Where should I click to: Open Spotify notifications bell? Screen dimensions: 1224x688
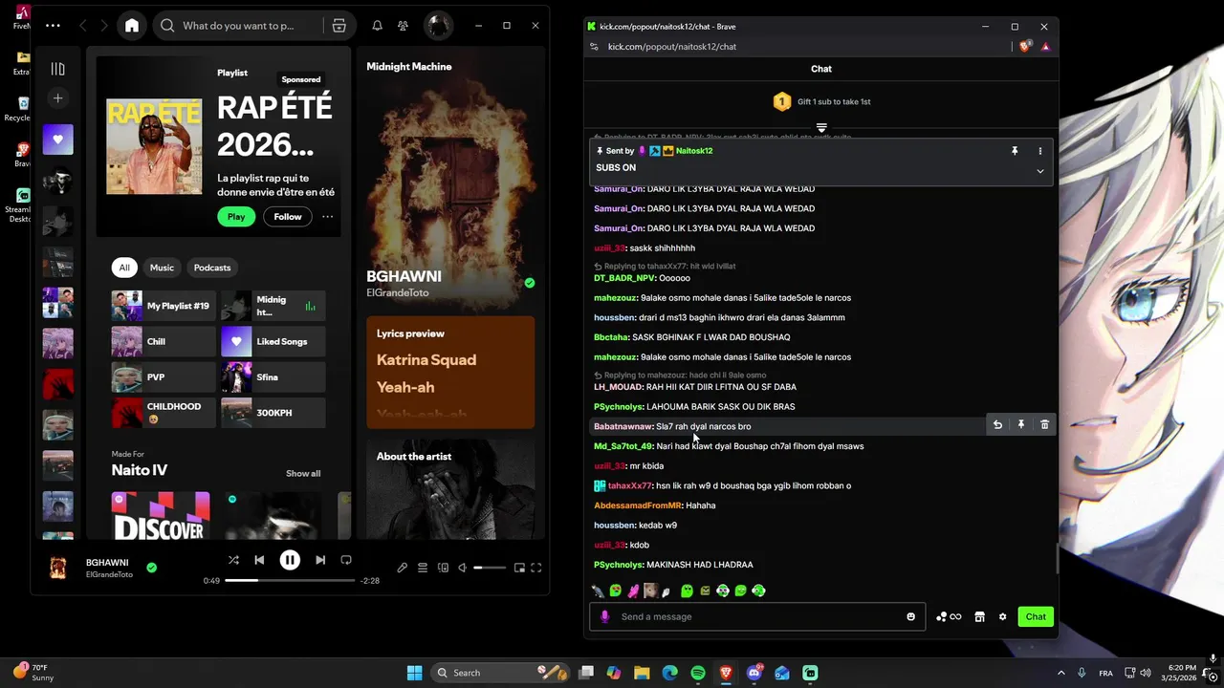pyautogui.click(x=377, y=26)
